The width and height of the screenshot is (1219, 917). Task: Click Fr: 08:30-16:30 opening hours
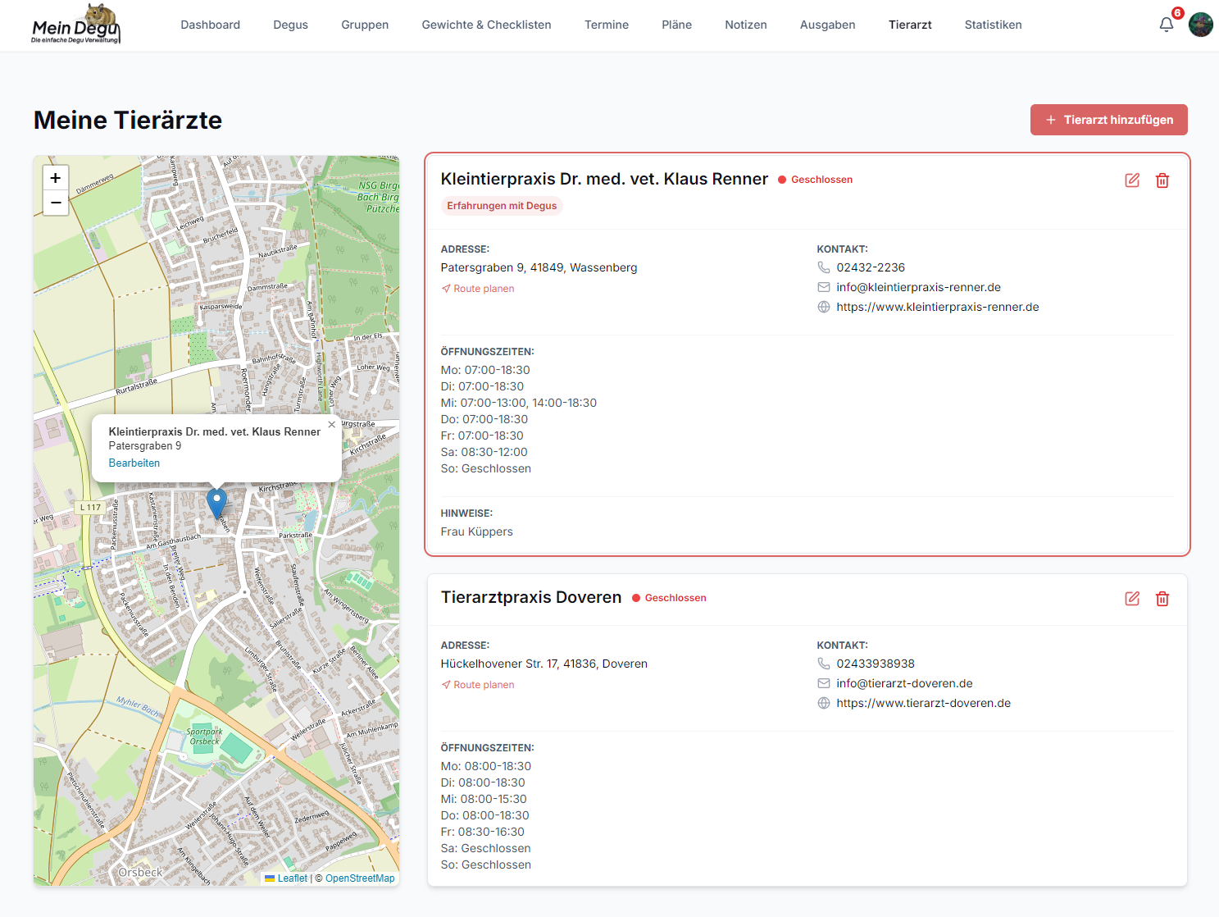[483, 832]
